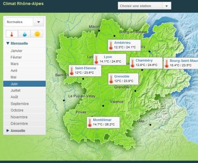The width and height of the screenshot is (198, 163).
Task: Open the Saint-Etienne station link
Action: pos(86,68)
